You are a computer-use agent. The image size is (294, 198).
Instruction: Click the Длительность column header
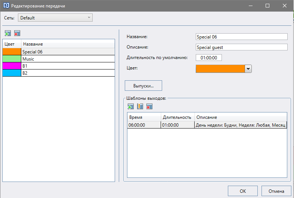tap(178, 117)
